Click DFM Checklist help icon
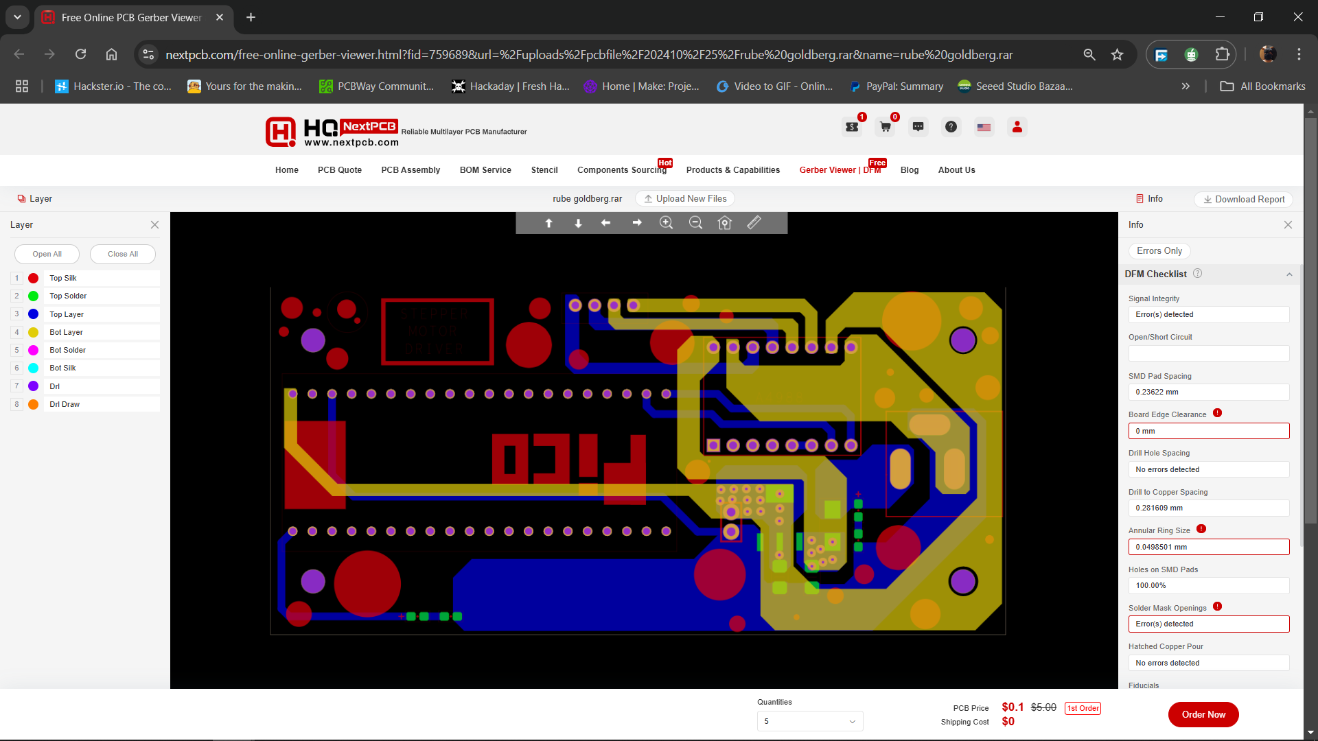Screen dimensions: 1318x741 click(1198, 273)
